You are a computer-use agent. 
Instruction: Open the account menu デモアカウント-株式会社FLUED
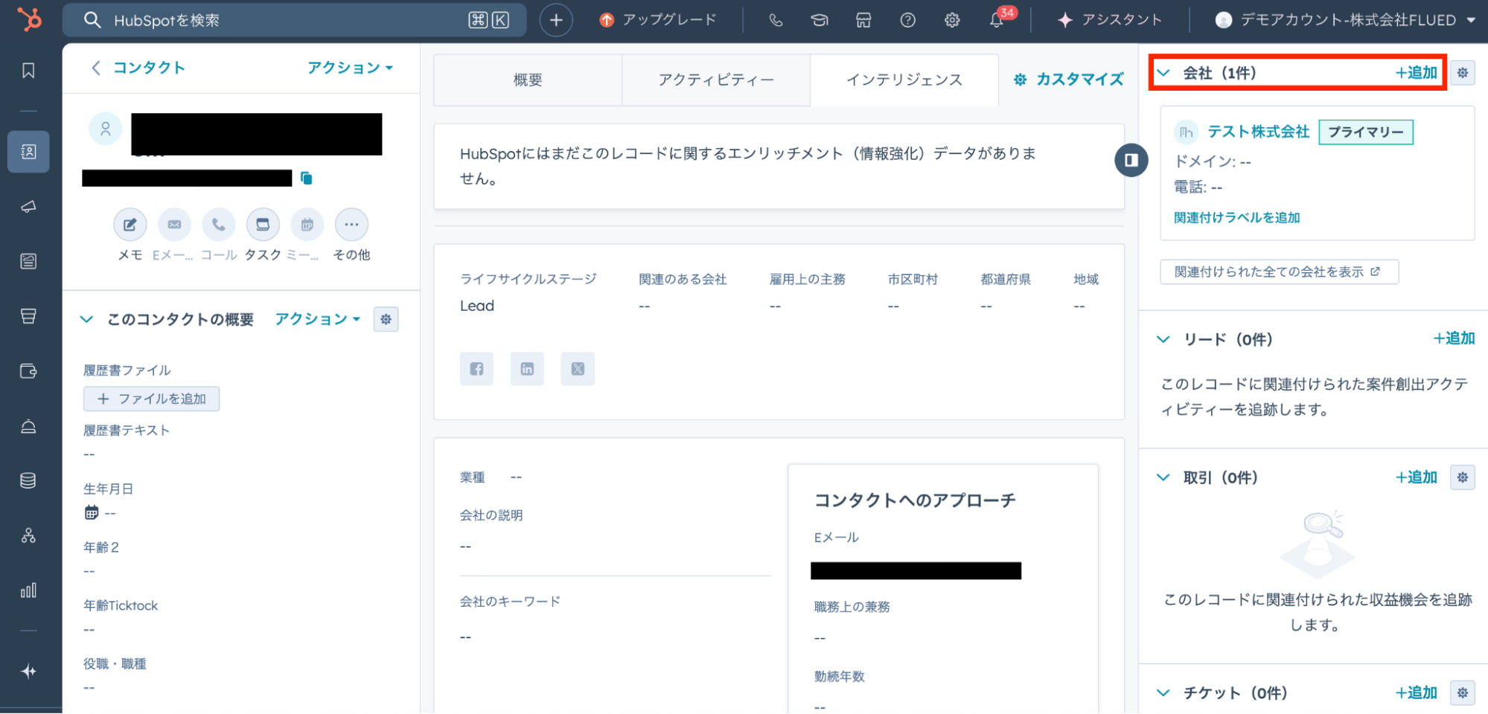pyautogui.click(x=1345, y=20)
